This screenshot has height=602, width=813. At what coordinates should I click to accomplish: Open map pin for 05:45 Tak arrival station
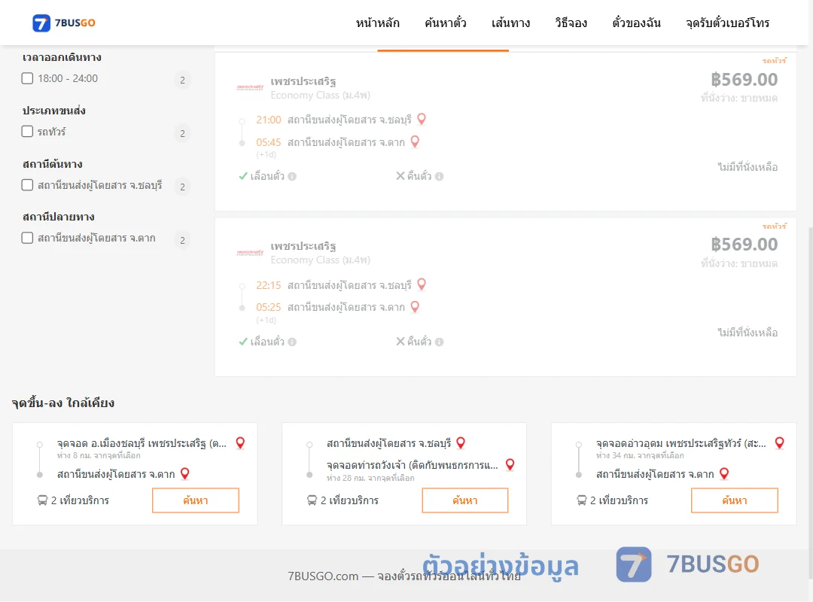415,141
